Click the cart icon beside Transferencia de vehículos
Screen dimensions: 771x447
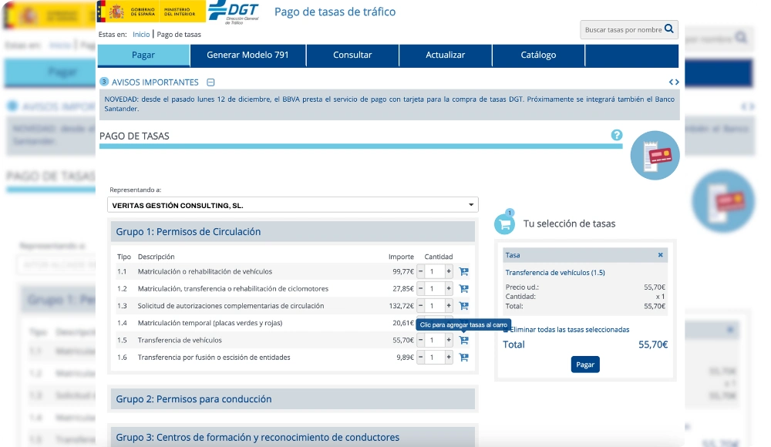point(463,340)
